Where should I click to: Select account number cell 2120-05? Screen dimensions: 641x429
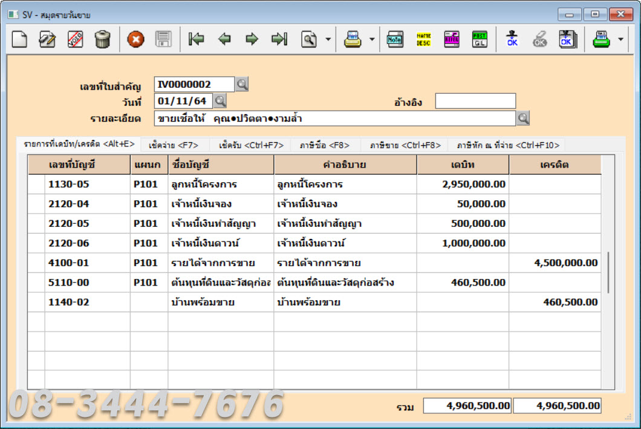(88, 224)
